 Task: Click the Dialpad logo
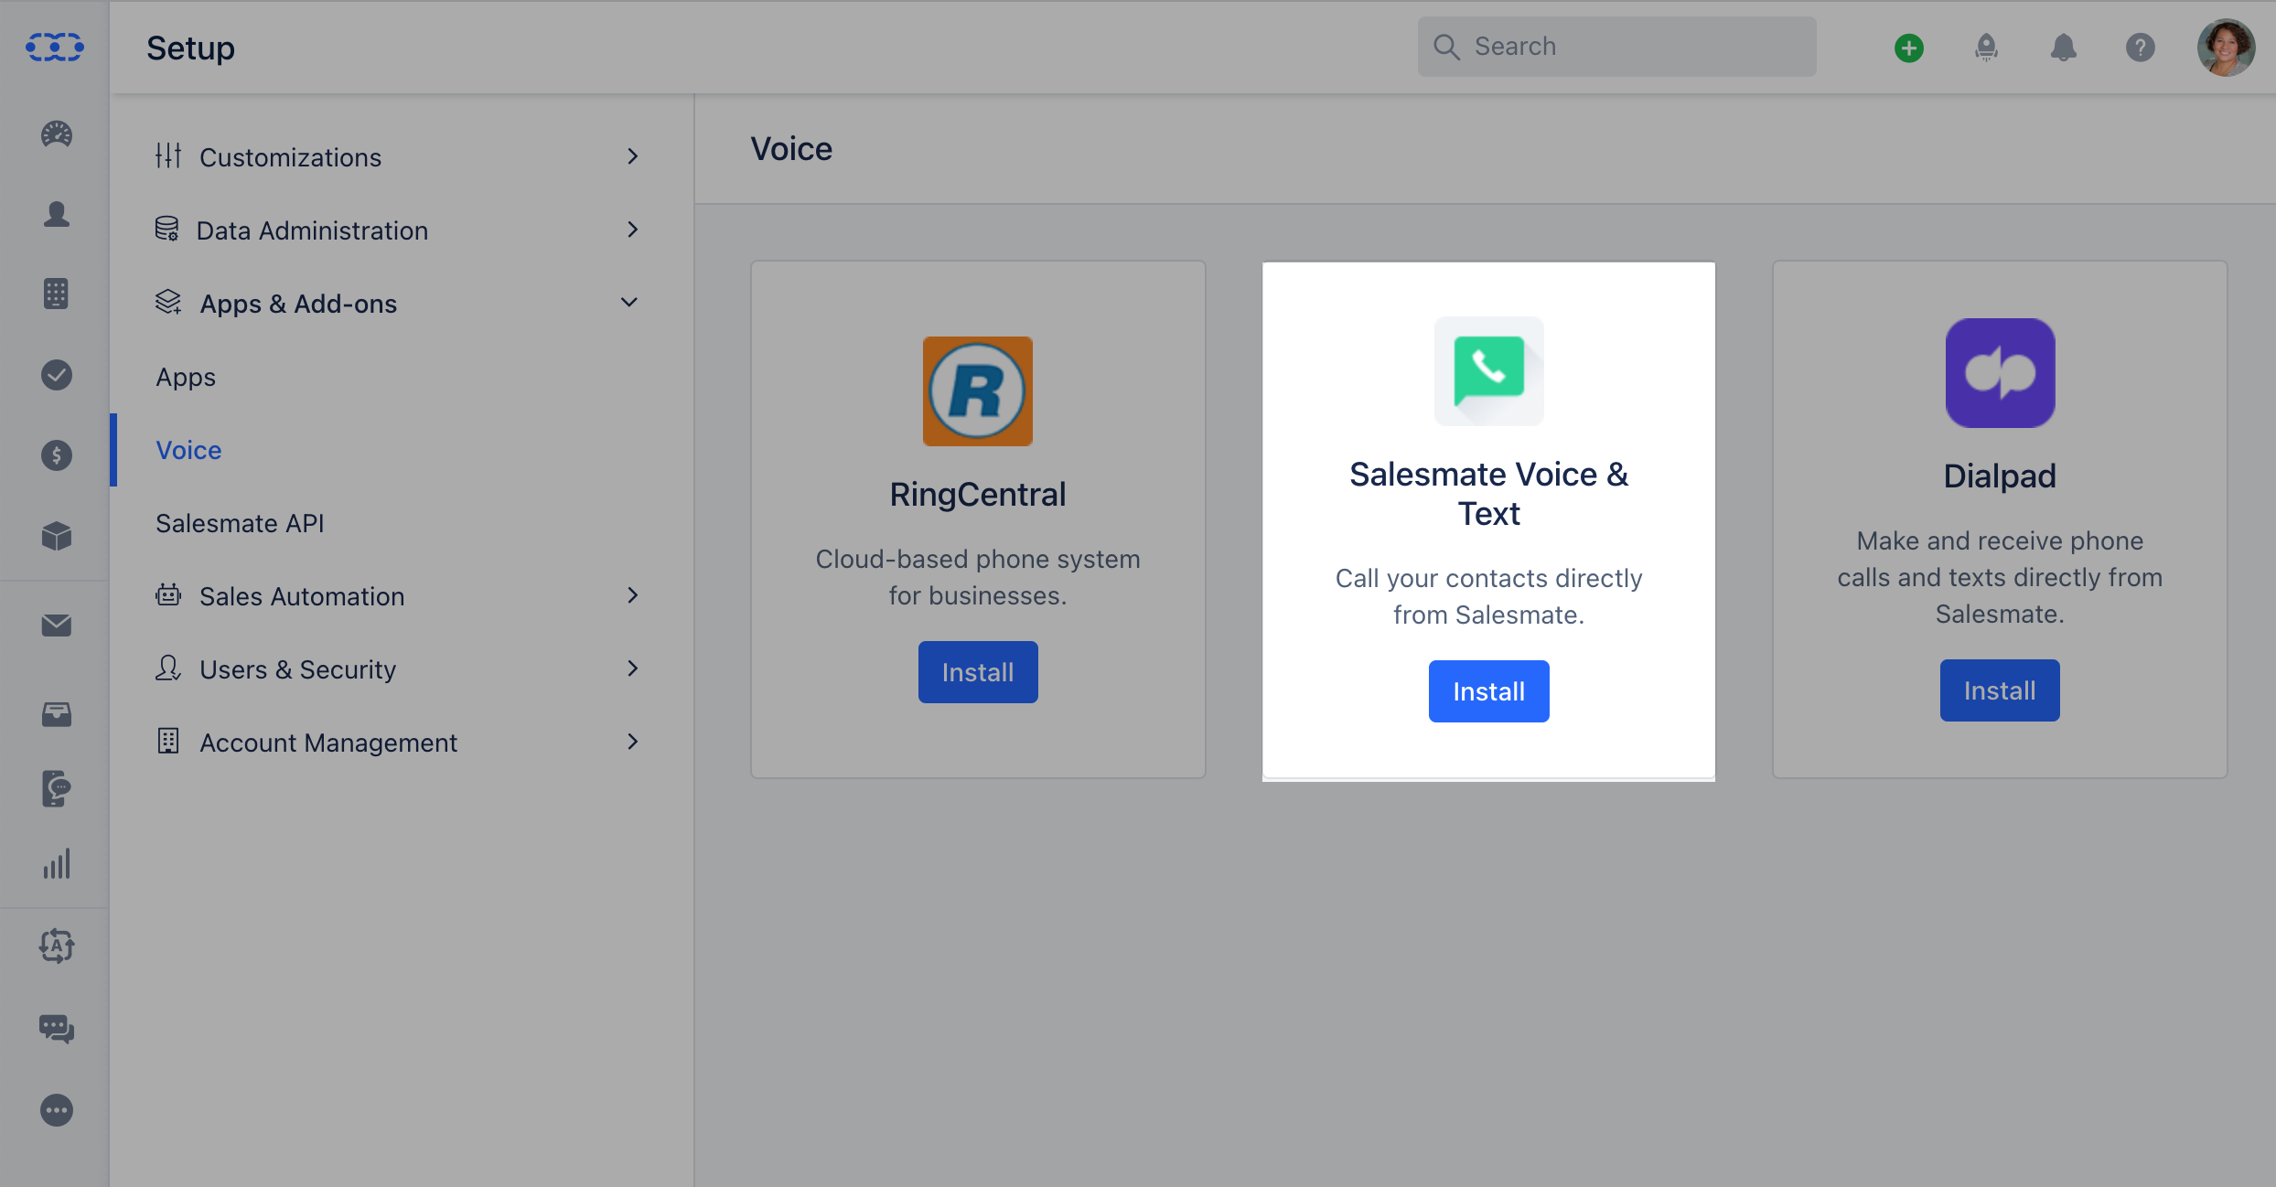point(2001,373)
